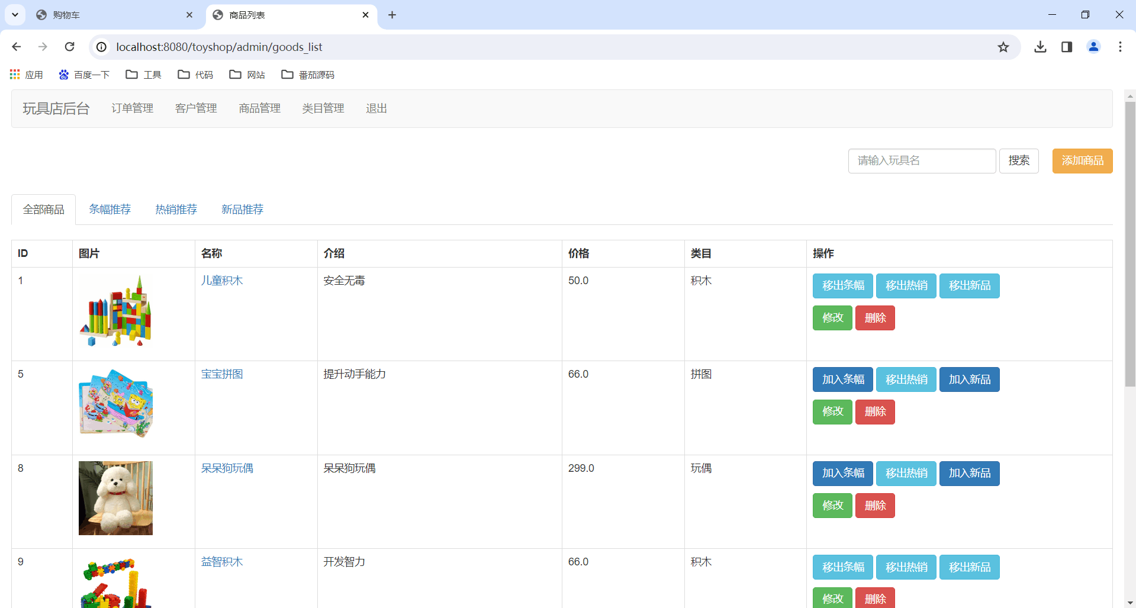Open the 益智积木 product link
This screenshot has height=608, width=1136.
(x=222, y=562)
